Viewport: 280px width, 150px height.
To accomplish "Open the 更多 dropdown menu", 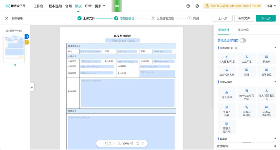I will [100, 6].
